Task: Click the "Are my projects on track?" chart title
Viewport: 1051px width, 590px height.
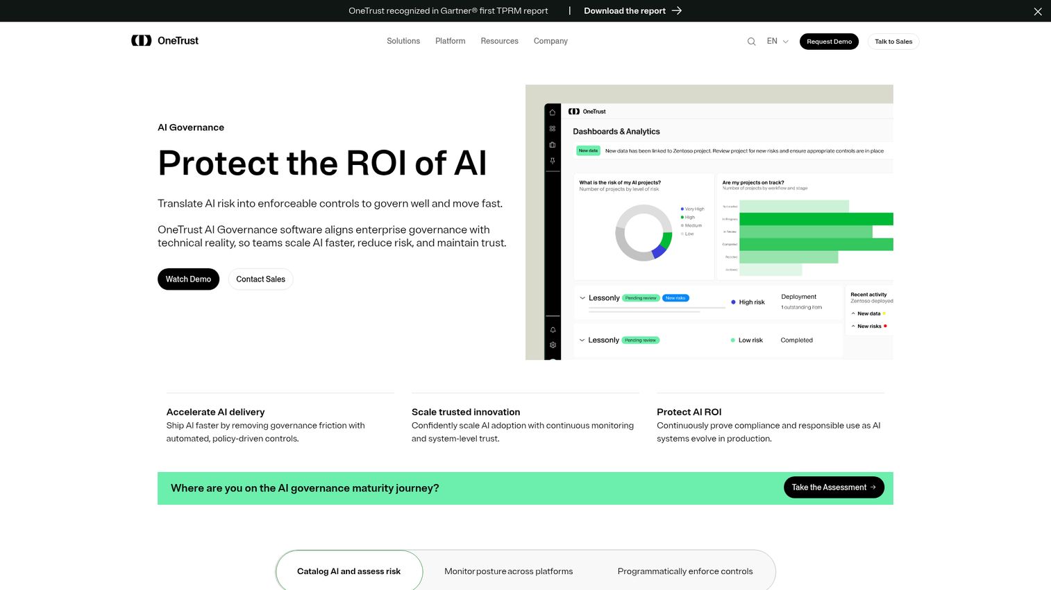Action: click(753, 182)
